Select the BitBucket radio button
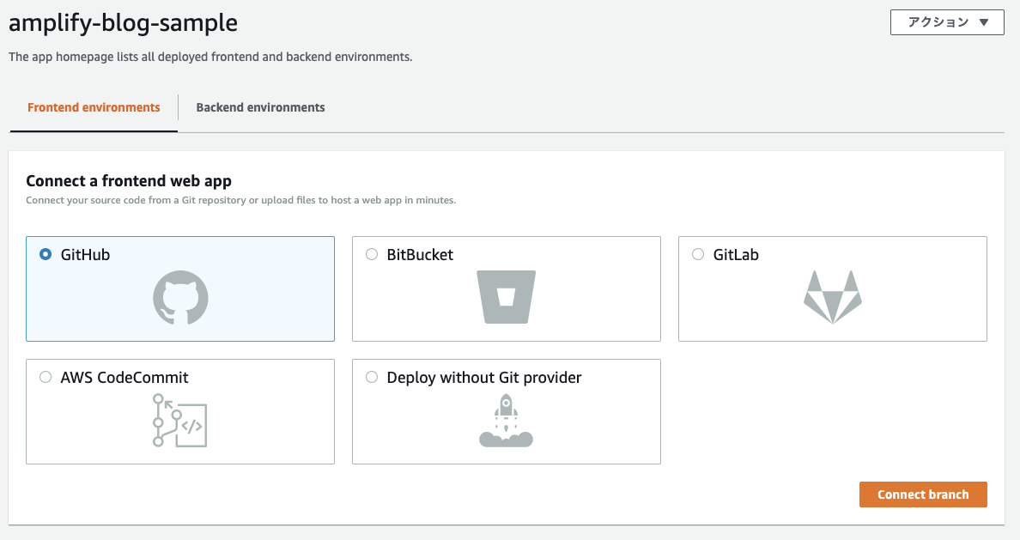 coord(372,254)
